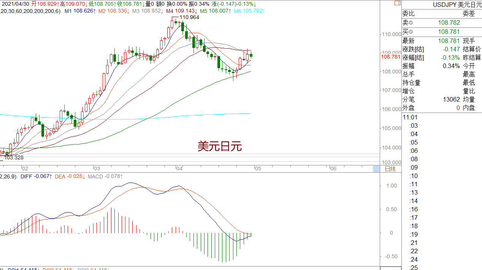Click the -0.147 change value
482x270 pixels.
pyautogui.click(x=451, y=49)
